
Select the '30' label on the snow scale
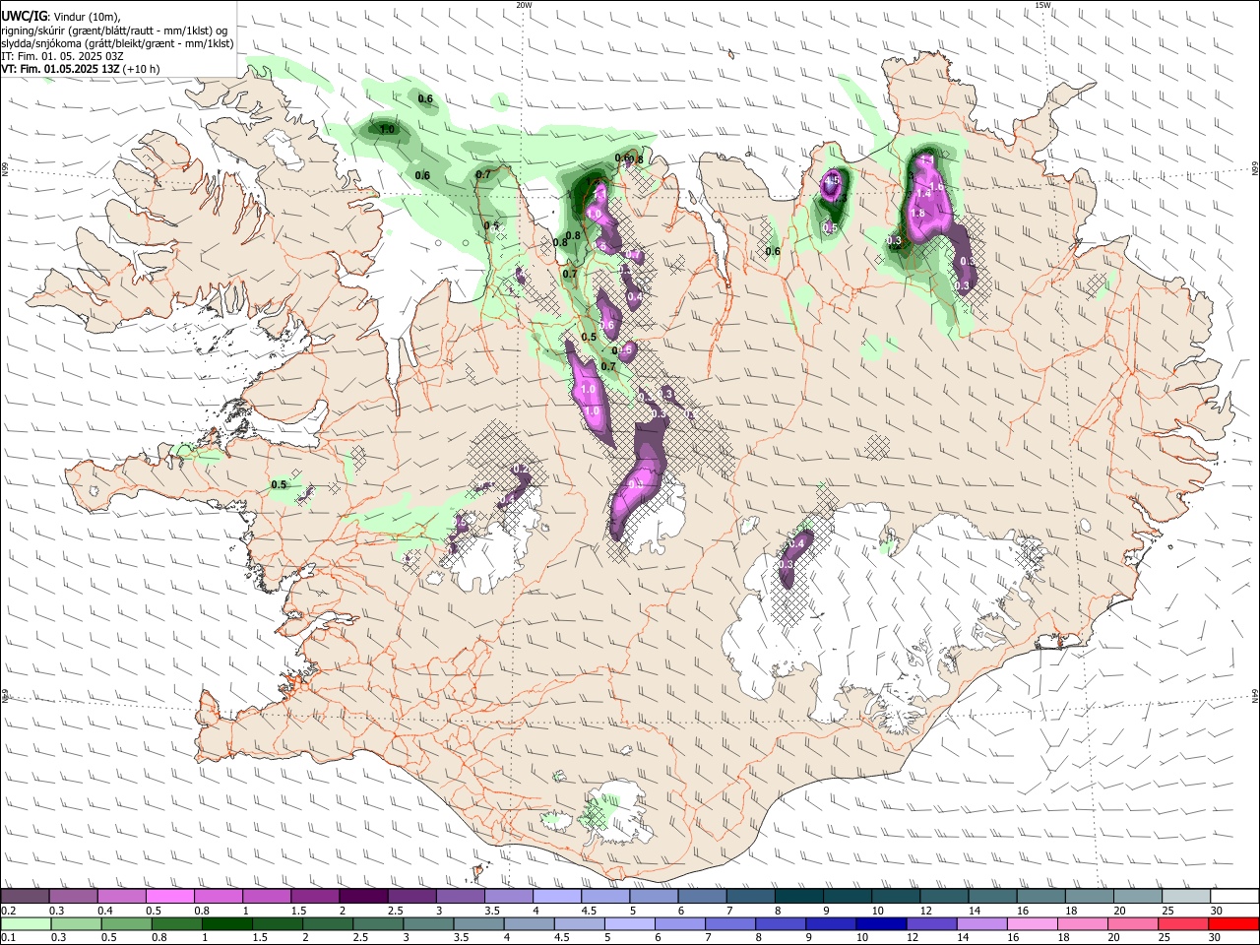coord(1217,911)
